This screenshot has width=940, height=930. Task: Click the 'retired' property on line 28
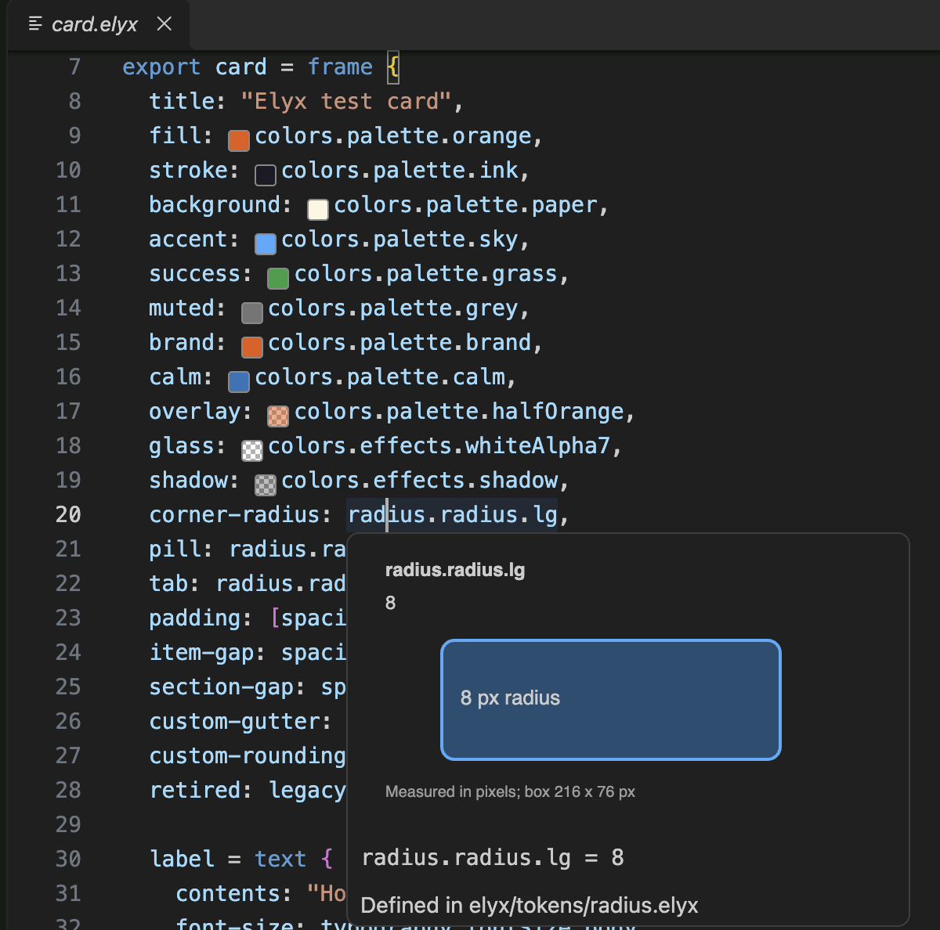[195, 790]
